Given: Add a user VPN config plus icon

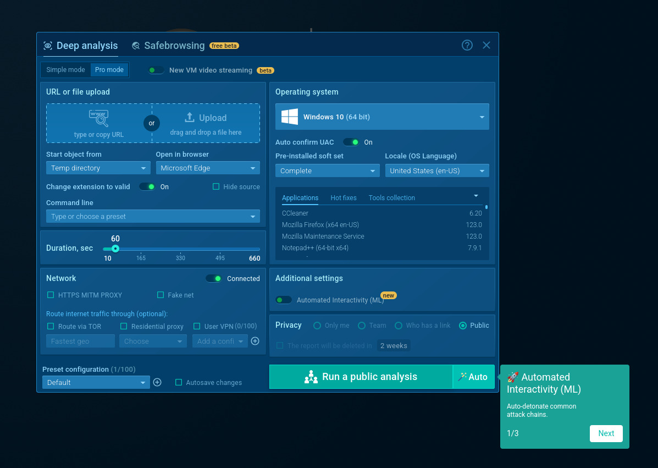Looking at the screenshot, I should point(255,342).
